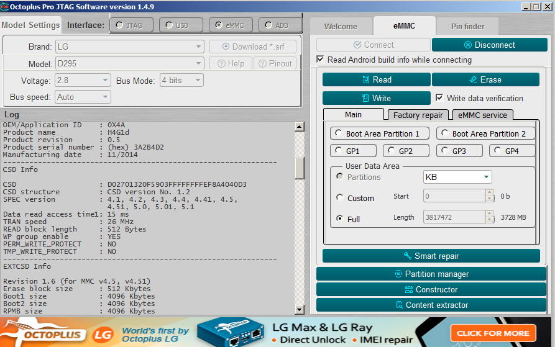Screen dimensions: 555x347
Task: Click the log scrollbar up arrow
Action: click(x=300, y=126)
